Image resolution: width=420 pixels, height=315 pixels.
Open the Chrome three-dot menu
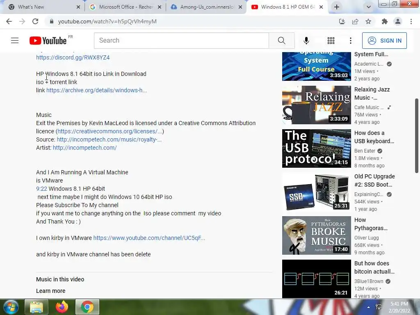click(x=411, y=21)
